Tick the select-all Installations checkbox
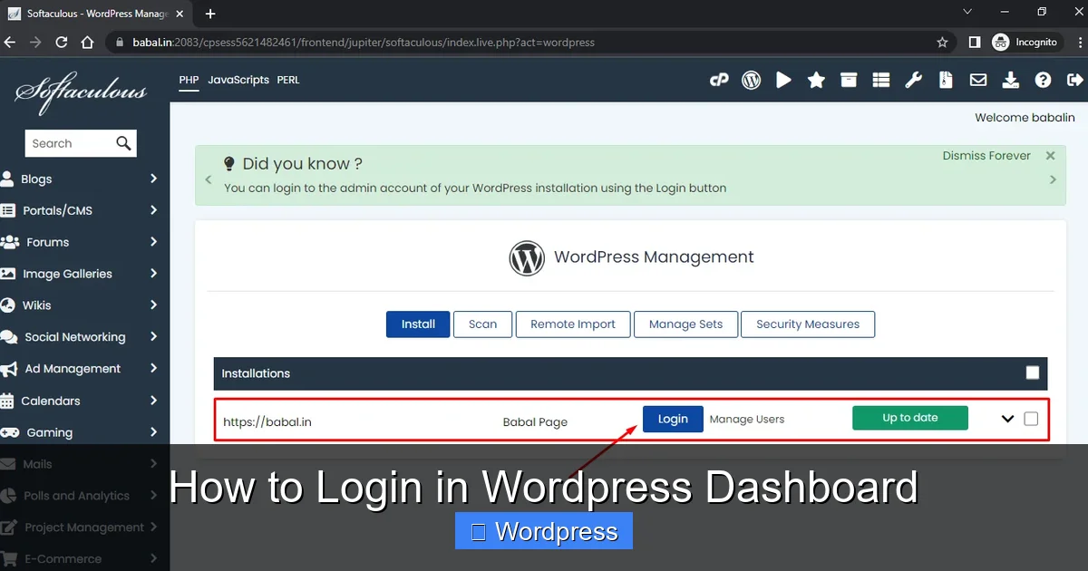This screenshot has width=1088, height=571. click(x=1033, y=373)
